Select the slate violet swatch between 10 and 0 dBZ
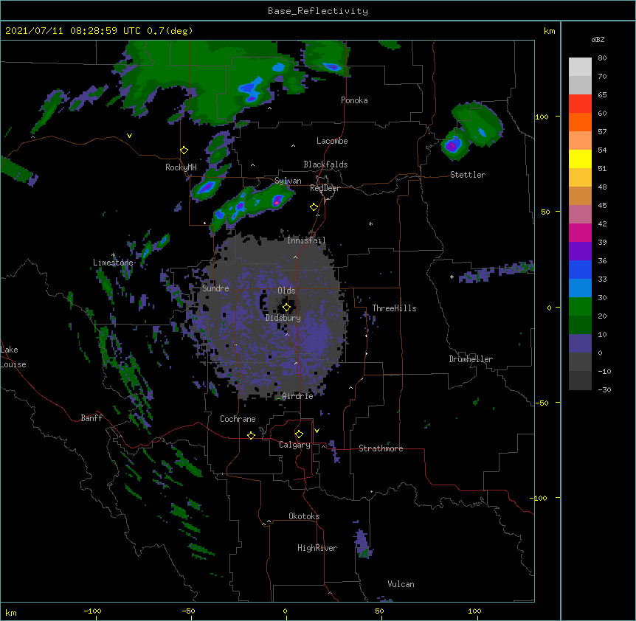This screenshot has height=621, width=636. pyautogui.click(x=580, y=344)
